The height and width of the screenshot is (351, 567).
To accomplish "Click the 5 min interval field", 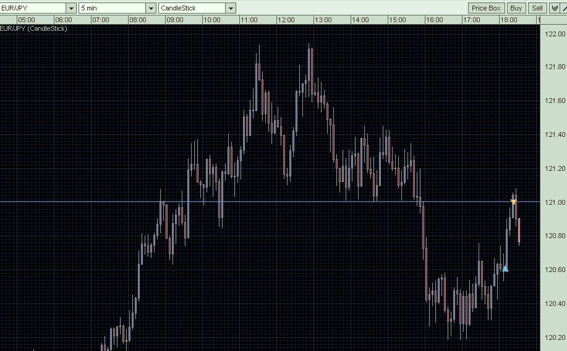I will [113, 8].
